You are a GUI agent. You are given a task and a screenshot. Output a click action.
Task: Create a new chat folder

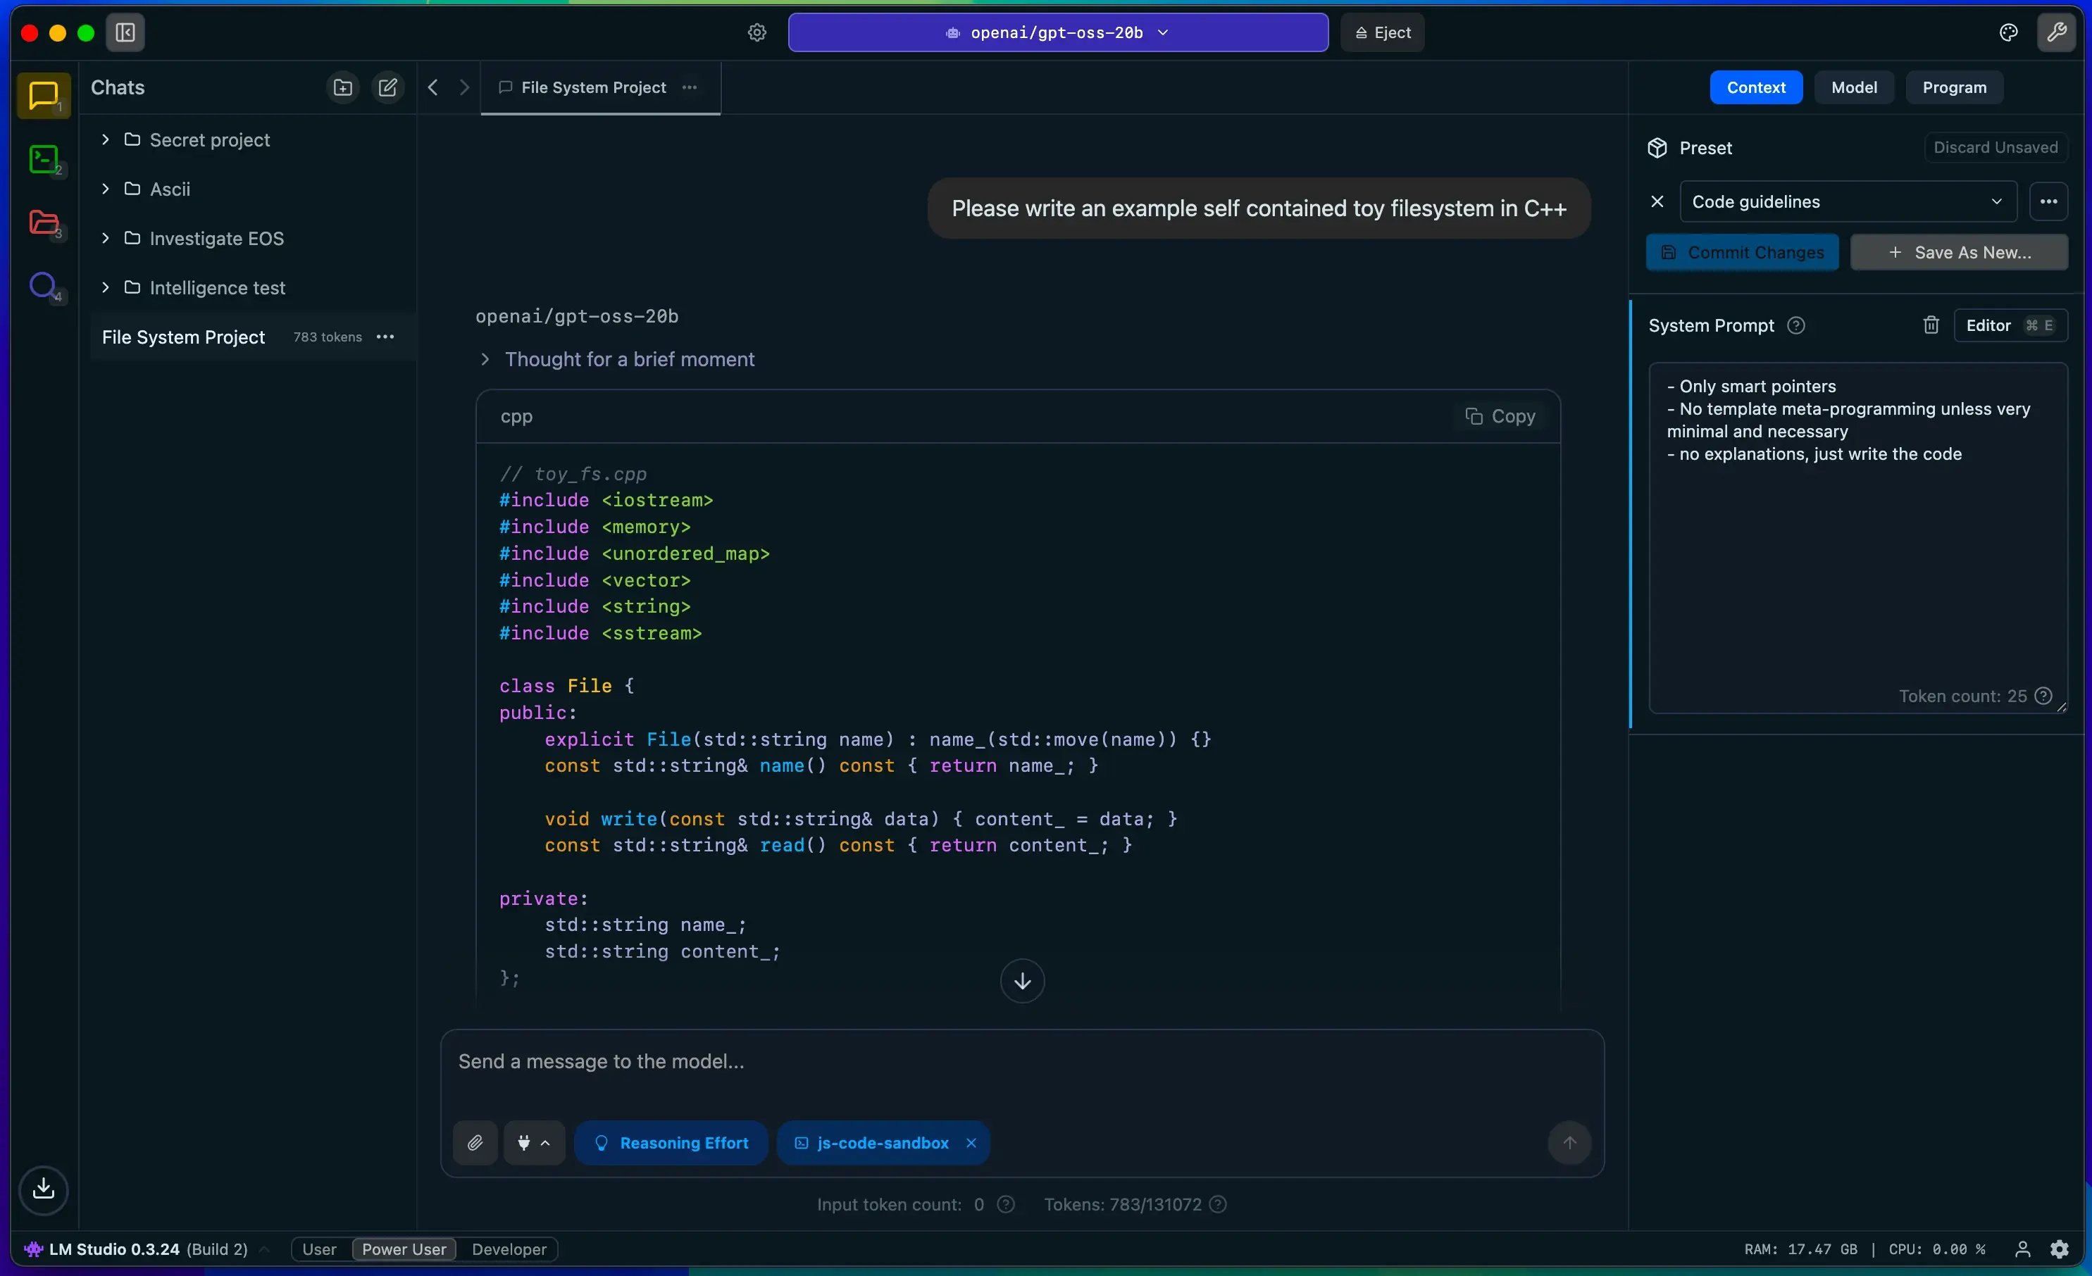tap(342, 87)
